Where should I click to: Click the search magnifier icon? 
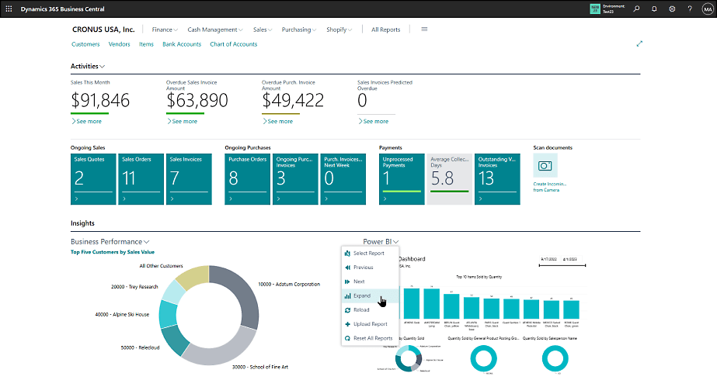(636, 9)
